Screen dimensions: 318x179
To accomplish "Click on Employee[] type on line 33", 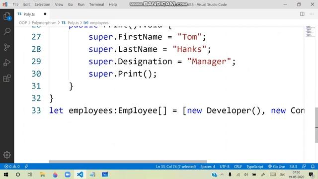I will coord(143,110).
